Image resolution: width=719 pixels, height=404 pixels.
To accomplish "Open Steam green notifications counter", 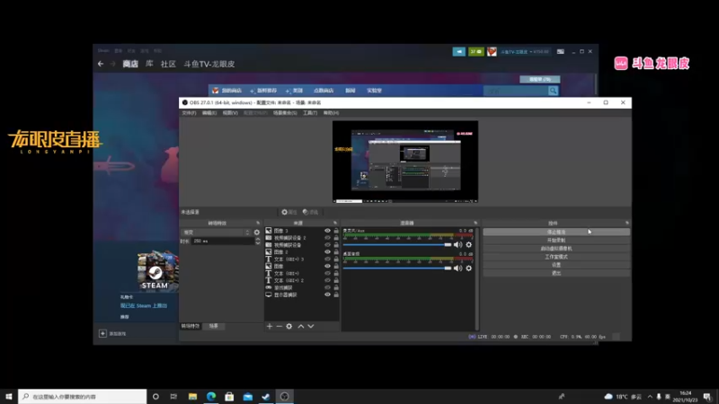I will point(476,52).
